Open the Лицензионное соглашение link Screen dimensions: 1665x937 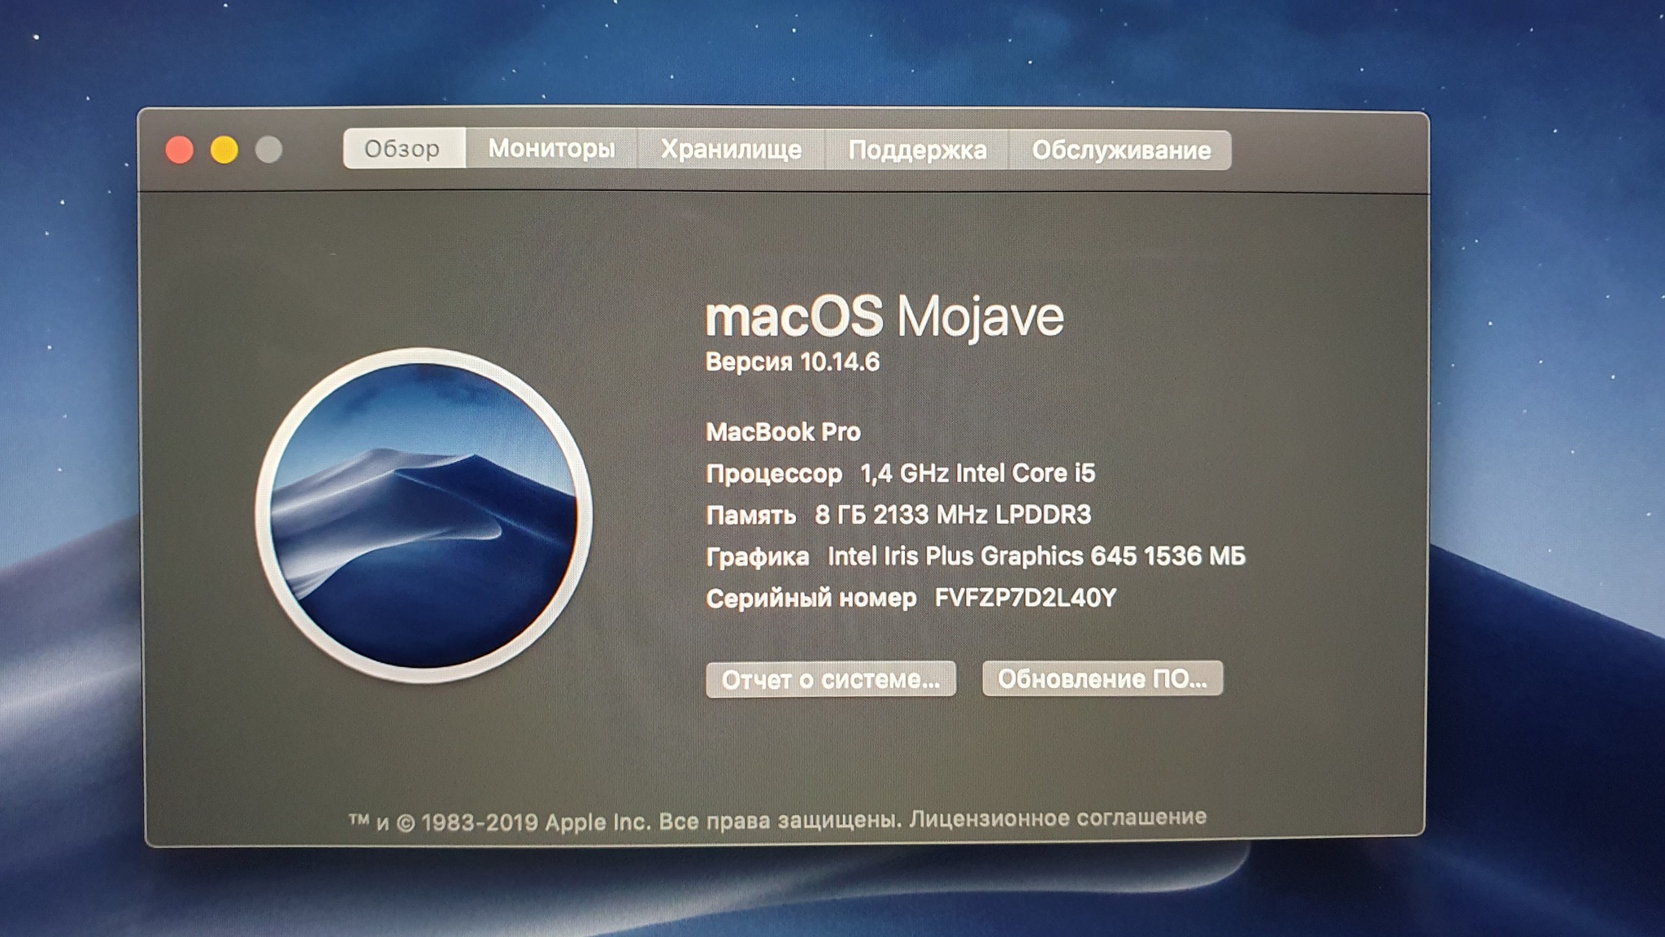pos(1057,817)
